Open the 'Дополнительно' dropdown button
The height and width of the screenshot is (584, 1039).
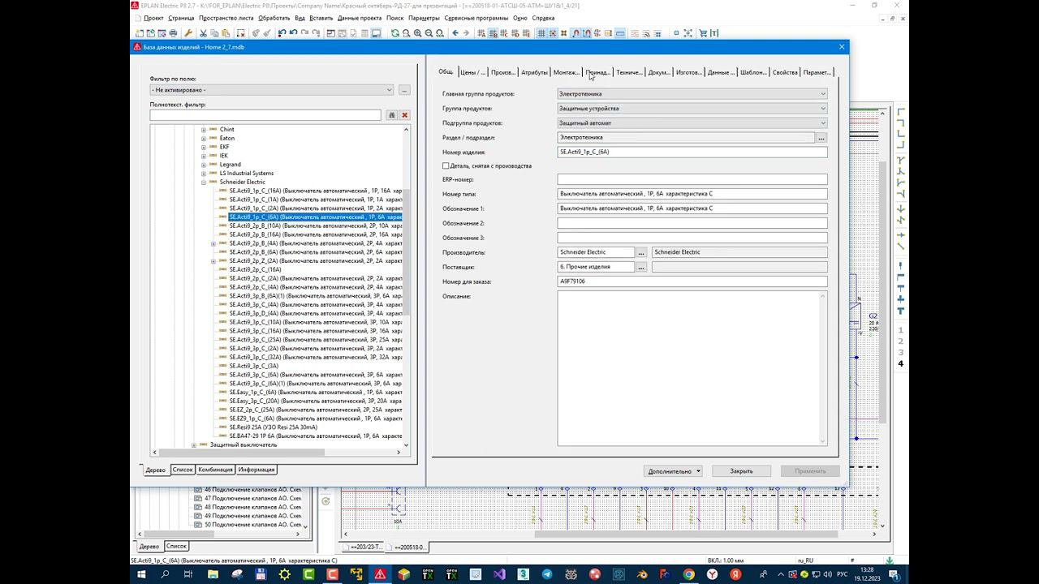click(x=674, y=471)
